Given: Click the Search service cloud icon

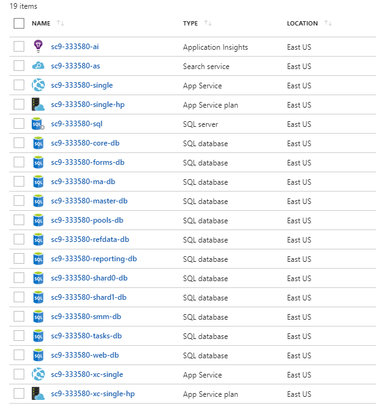Looking at the screenshot, I should click(x=38, y=66).
